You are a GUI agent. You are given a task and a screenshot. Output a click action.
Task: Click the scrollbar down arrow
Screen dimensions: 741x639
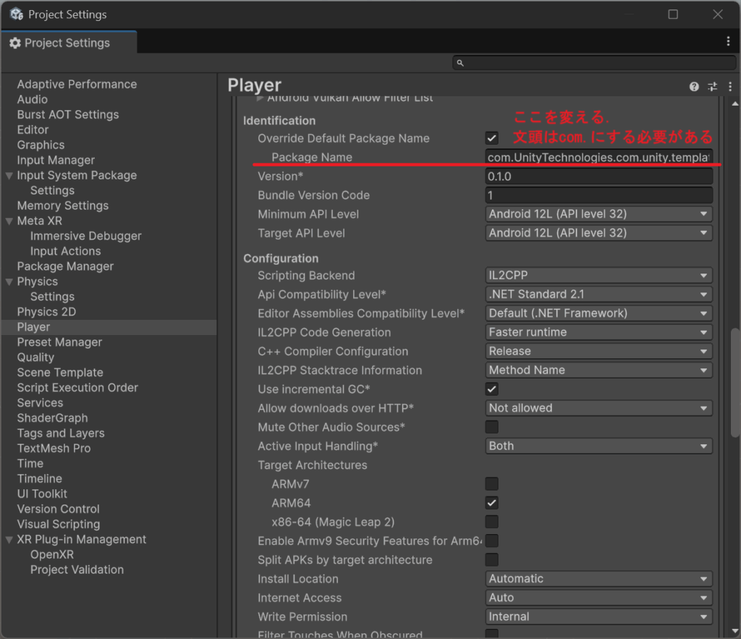(735, 630)
